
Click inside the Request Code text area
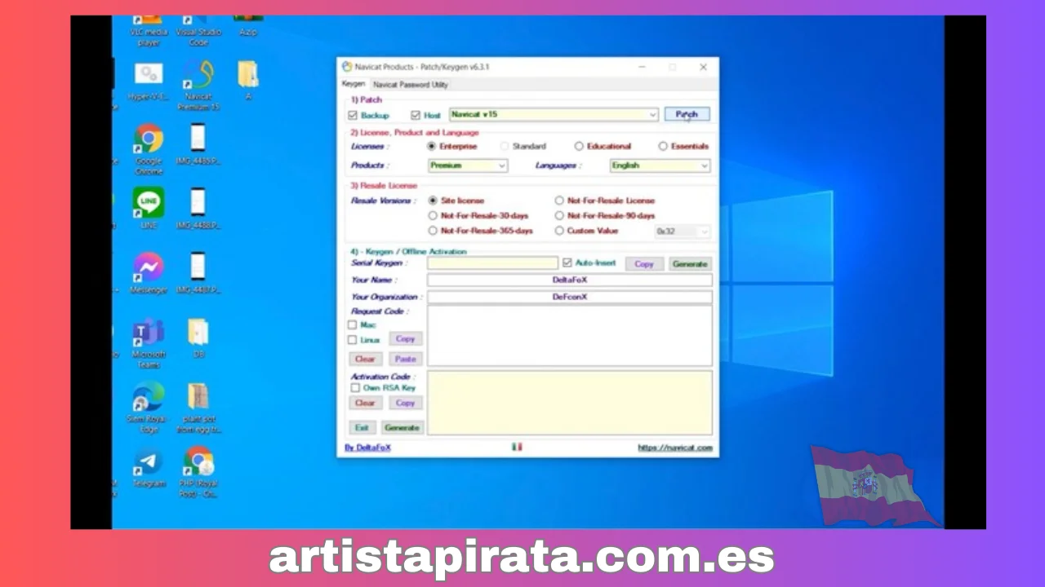tap(570, 336)
